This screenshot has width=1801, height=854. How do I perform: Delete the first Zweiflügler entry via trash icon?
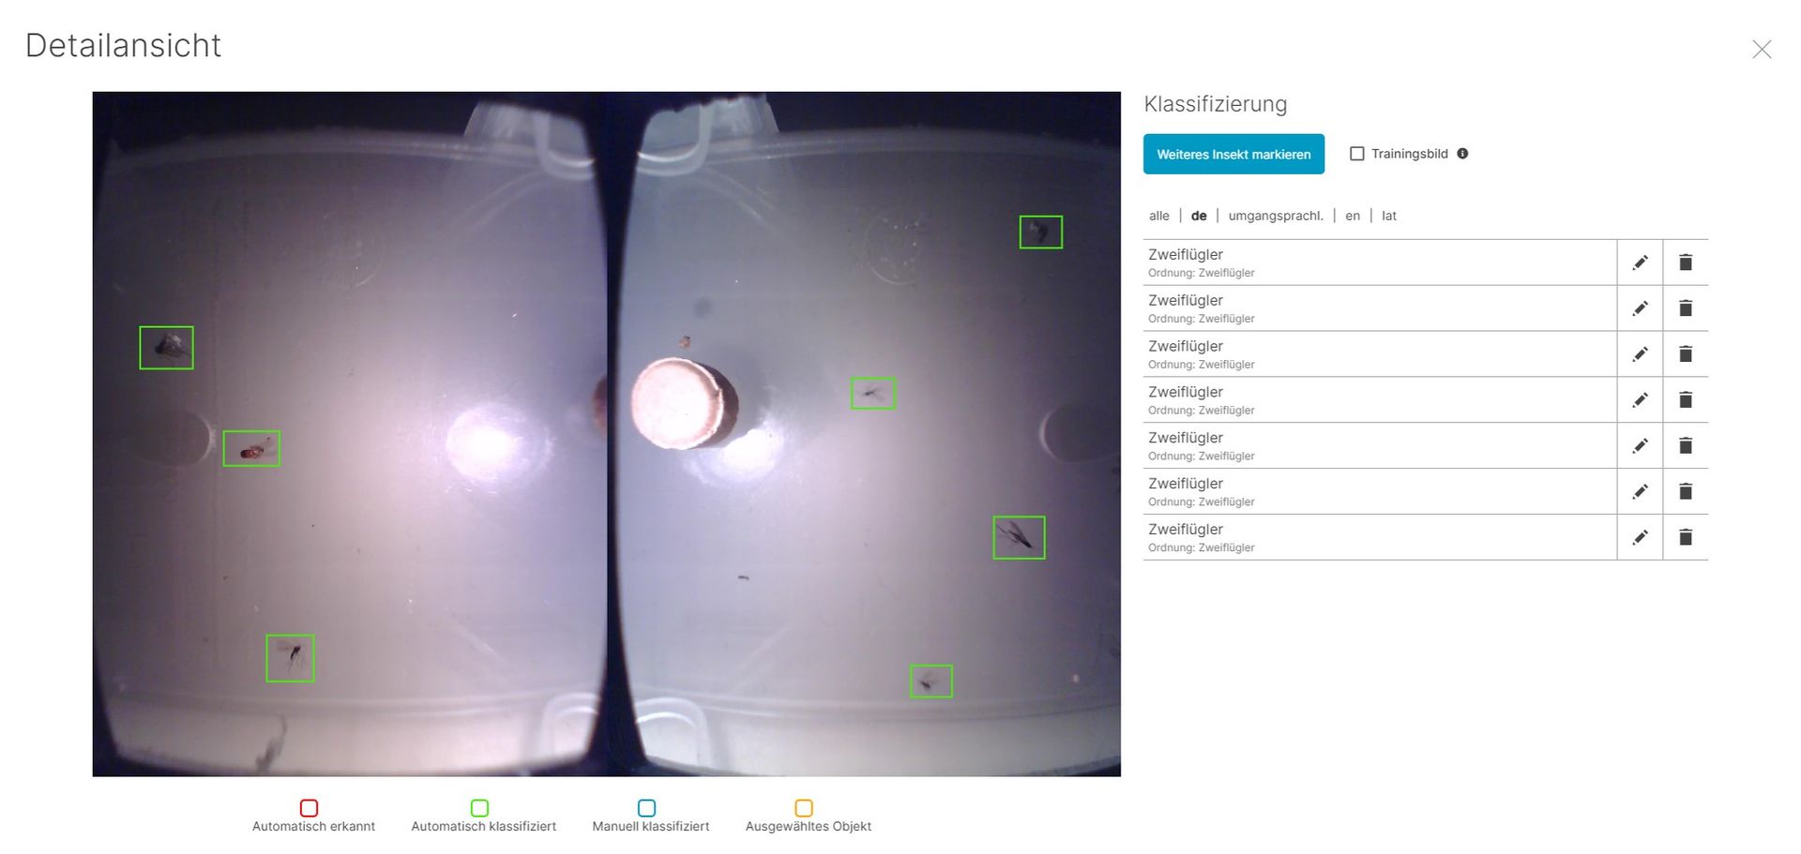coord(1685,262)
